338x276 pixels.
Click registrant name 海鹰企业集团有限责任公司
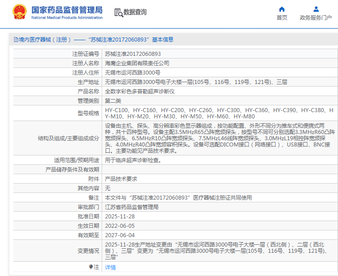coord(137,63)
